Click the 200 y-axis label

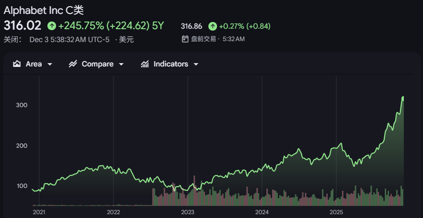pyautogui.click(x=22, y=146)
